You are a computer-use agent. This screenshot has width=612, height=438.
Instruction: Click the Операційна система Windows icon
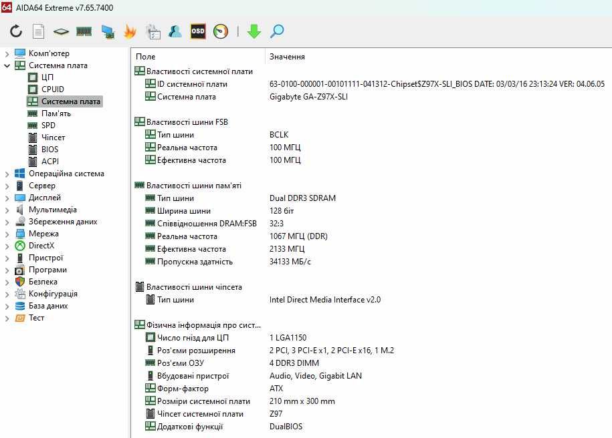[x=20, y=174]
